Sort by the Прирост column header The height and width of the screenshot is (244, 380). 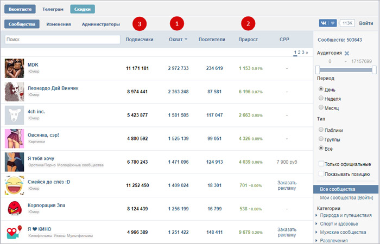click(248, 40)
